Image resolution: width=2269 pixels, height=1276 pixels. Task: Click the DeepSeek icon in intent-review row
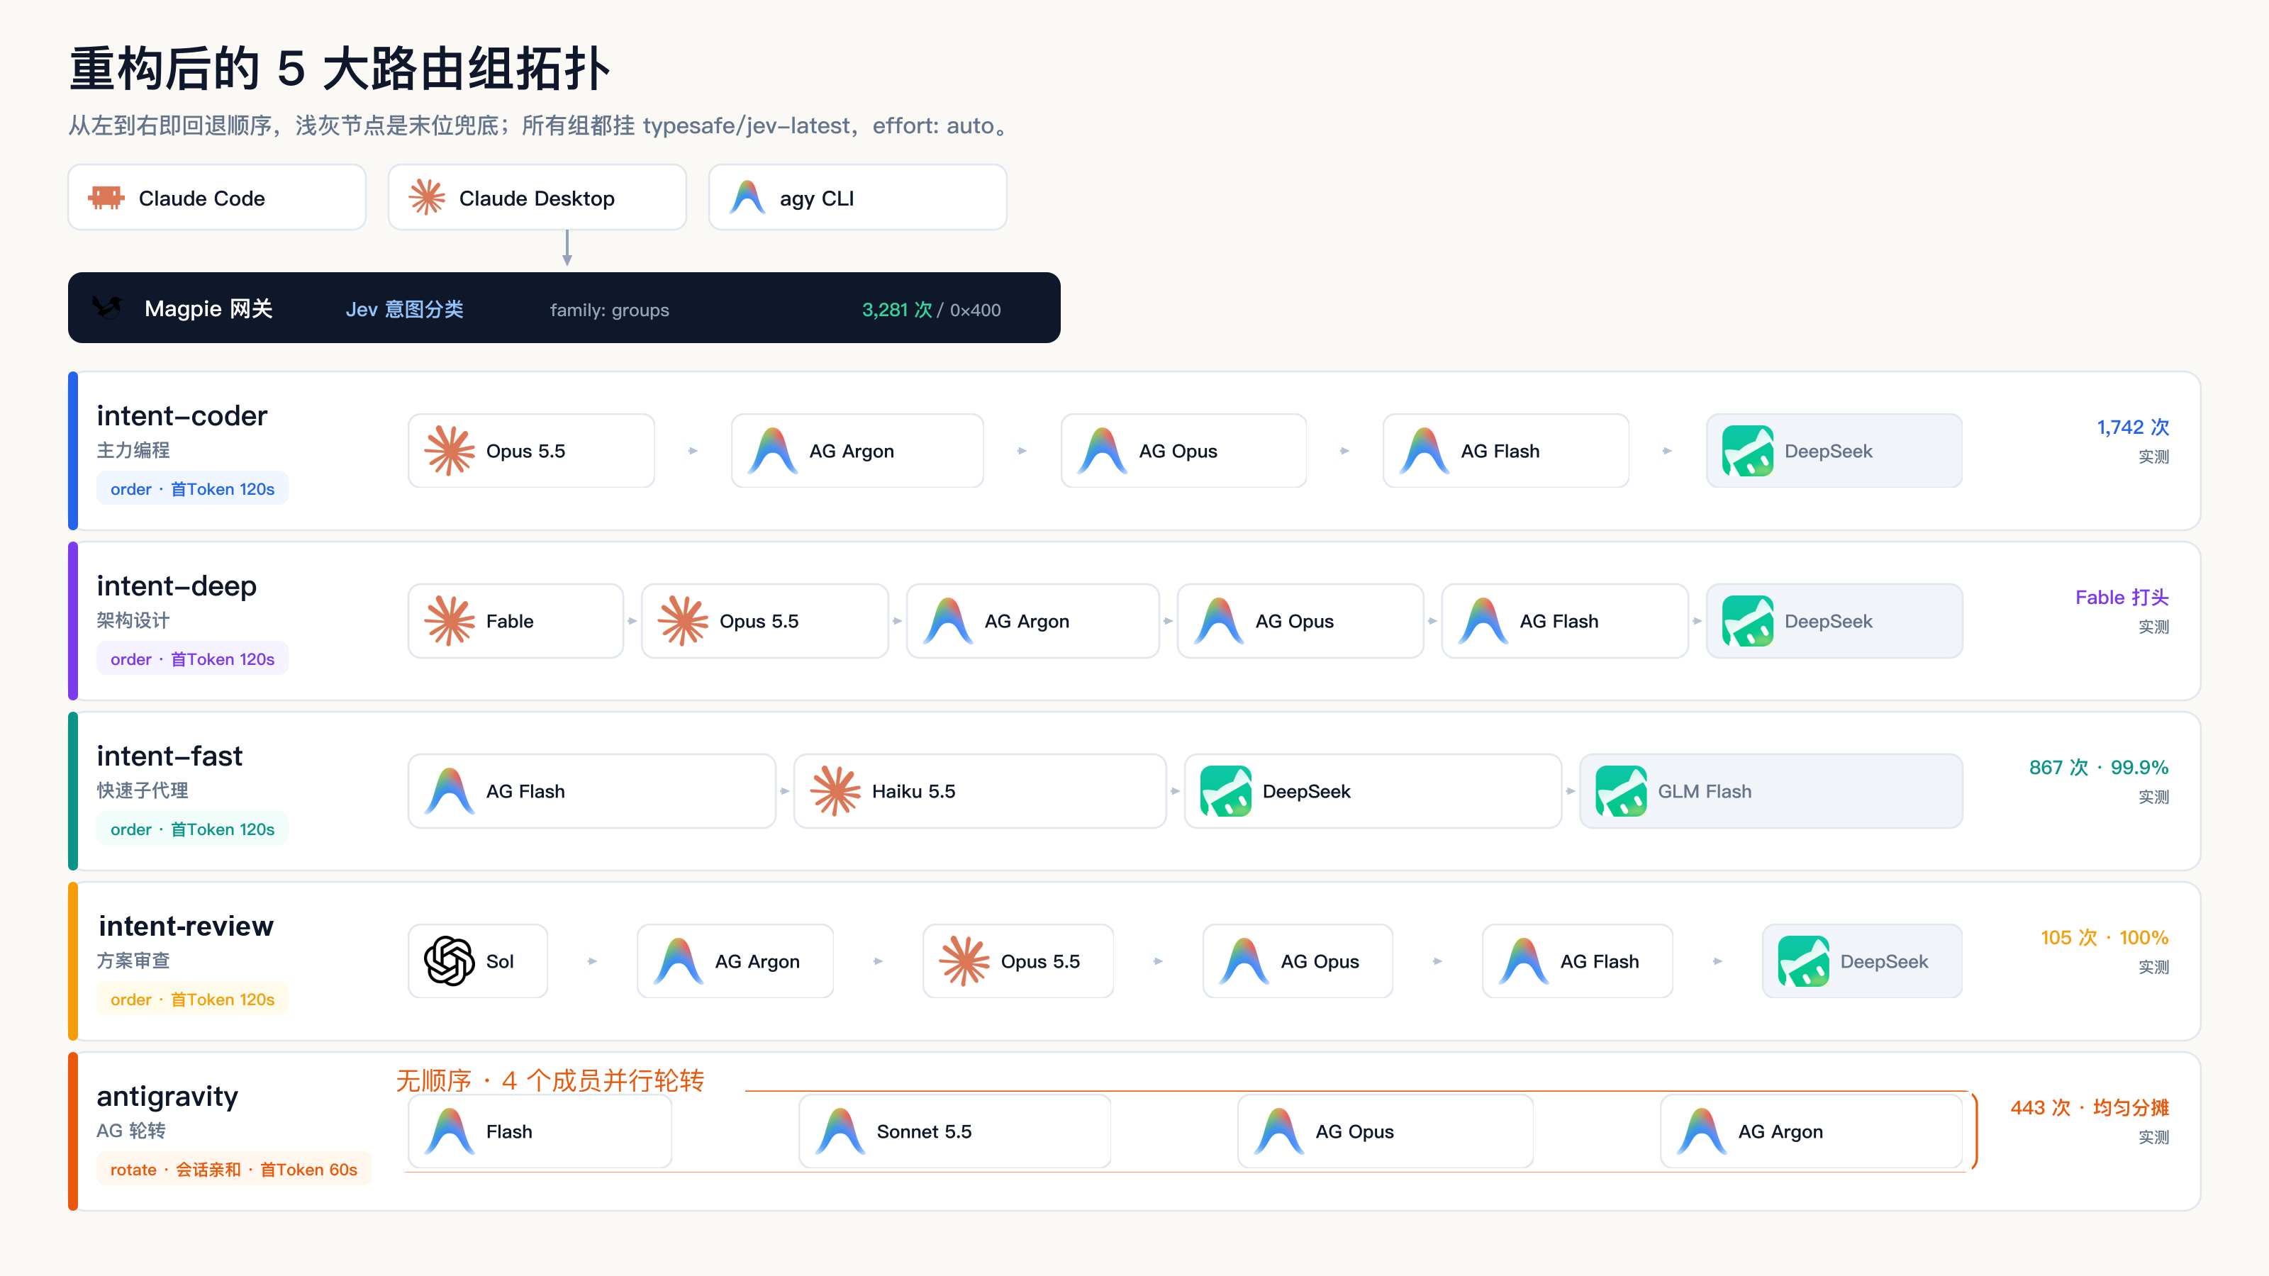pos(1803,961)
